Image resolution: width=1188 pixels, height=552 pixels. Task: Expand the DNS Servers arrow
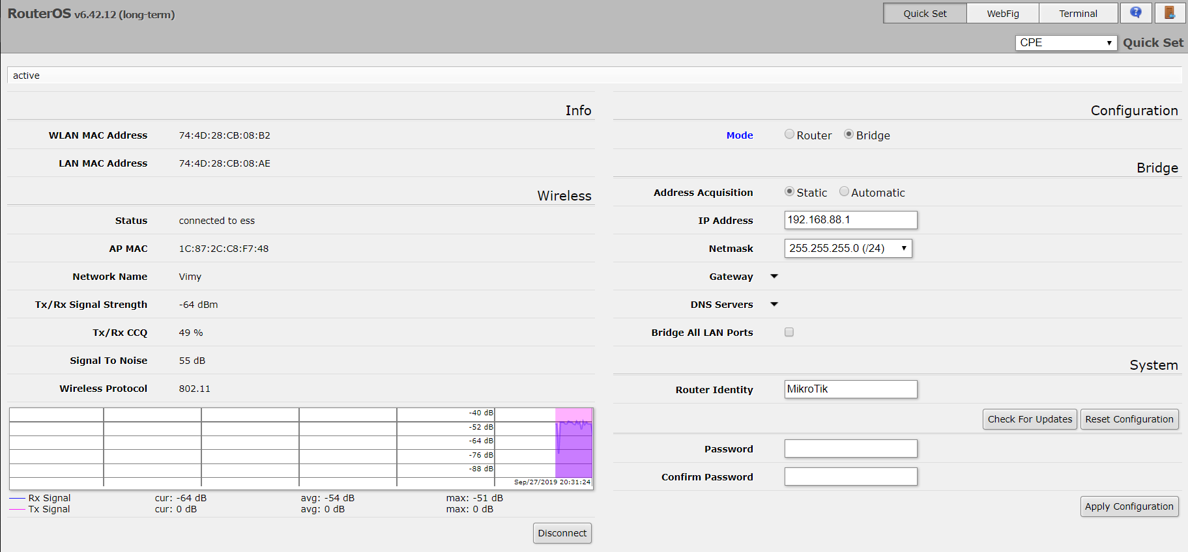[774, 305]
